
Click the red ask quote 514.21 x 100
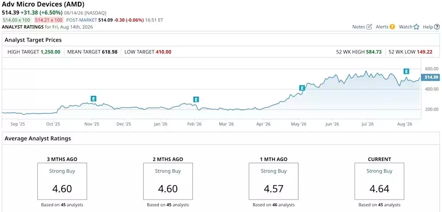click(48, 20)
